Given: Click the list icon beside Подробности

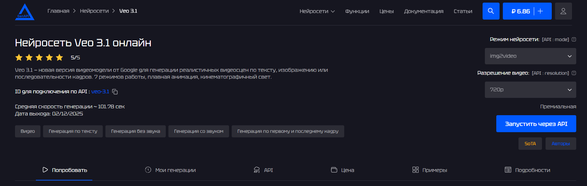Looking at the screenshot, I should pos(508,170).
